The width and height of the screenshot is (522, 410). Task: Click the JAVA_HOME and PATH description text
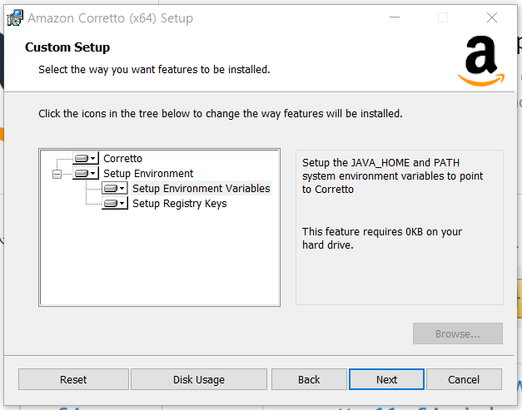tap(392, 176)
